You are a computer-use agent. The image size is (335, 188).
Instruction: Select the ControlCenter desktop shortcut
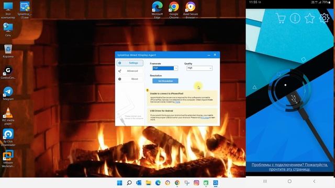(8, 72)
